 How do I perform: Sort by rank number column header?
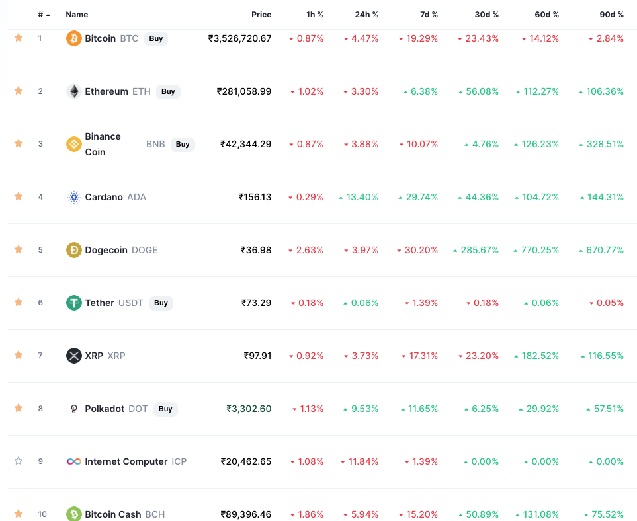[42, 15]
